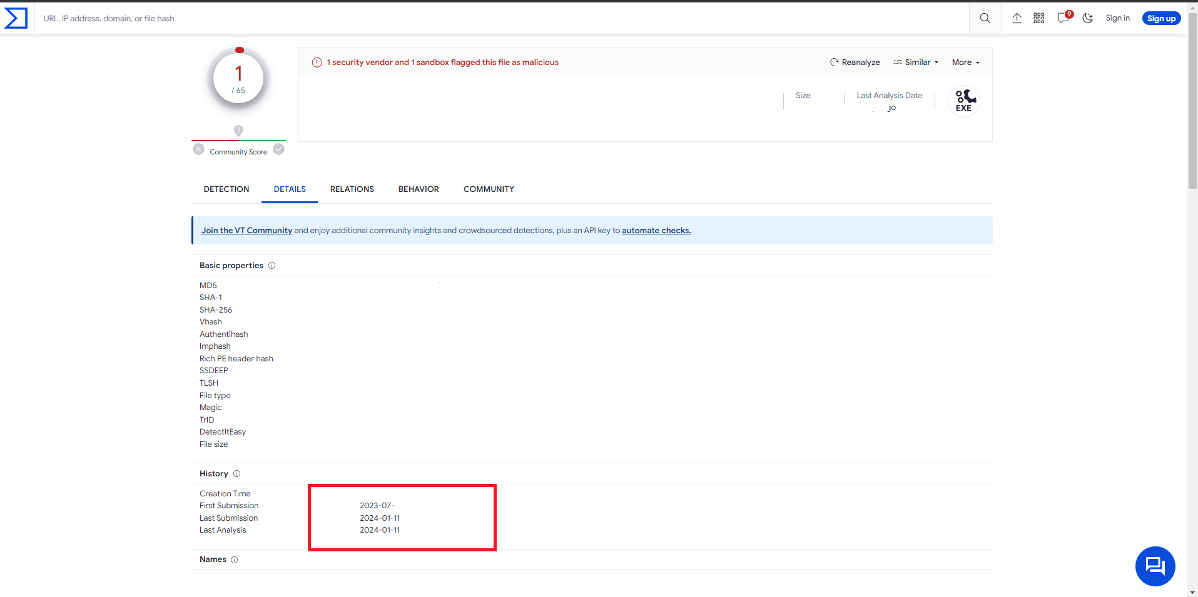Open the RELATIONS tab
Image resolution: width=1198 pixels, height=597 pixels.
[352, 189]
